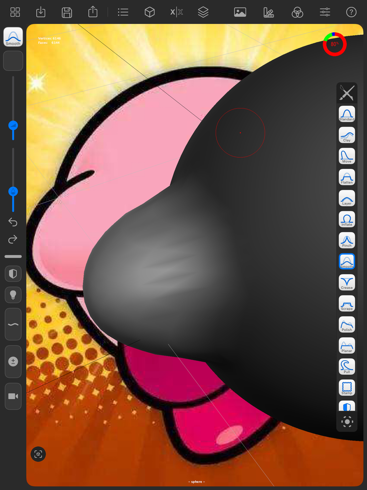This screenshot has height=490, width=367.
Task: Tap the 80% color ring indicator
Action: (334, 44)
